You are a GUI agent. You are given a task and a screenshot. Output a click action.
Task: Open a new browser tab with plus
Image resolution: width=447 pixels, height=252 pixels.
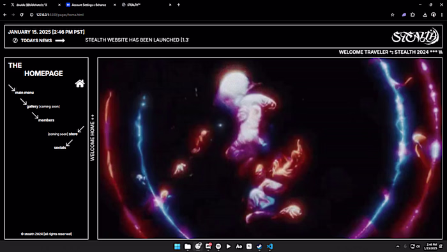click(x=178, y=5)
